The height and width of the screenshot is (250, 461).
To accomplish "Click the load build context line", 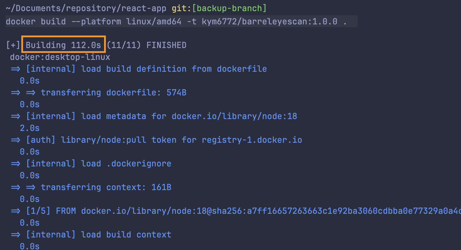I will click(x=126, y=235).
